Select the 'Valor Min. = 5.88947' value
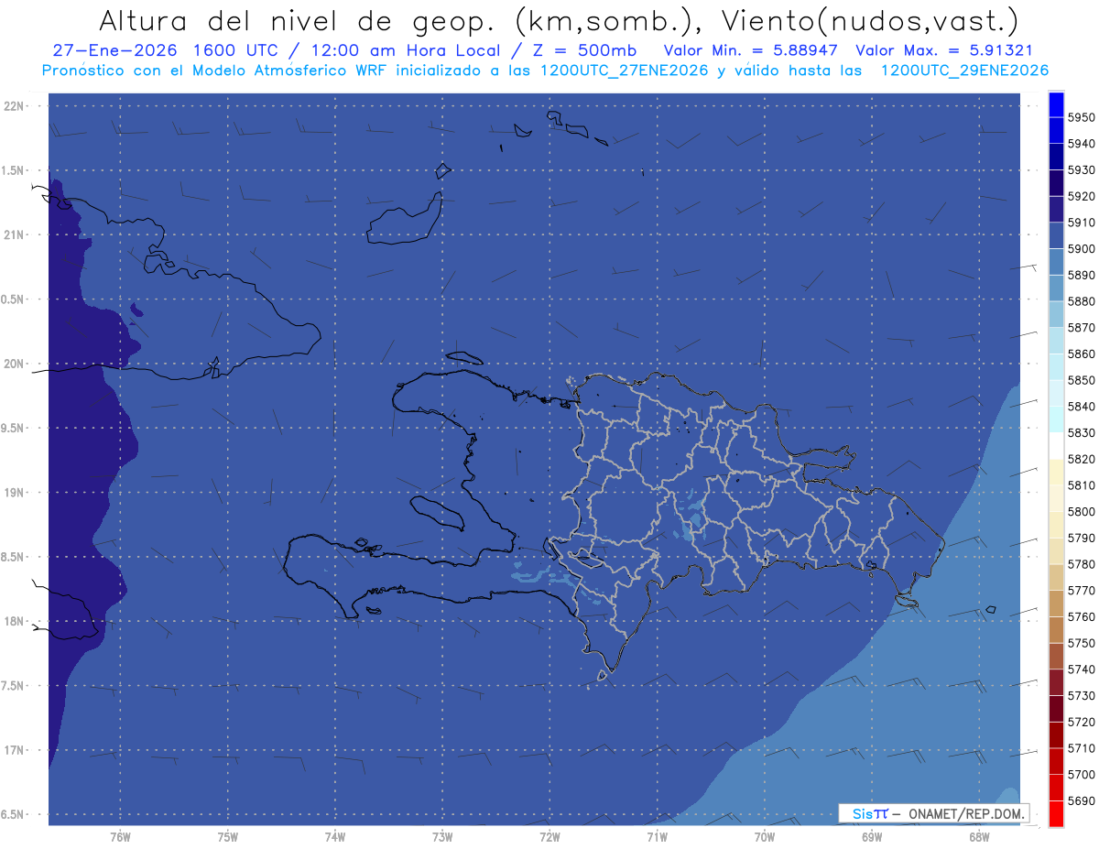Screen dimensions: 1099x849 (752, 50)
